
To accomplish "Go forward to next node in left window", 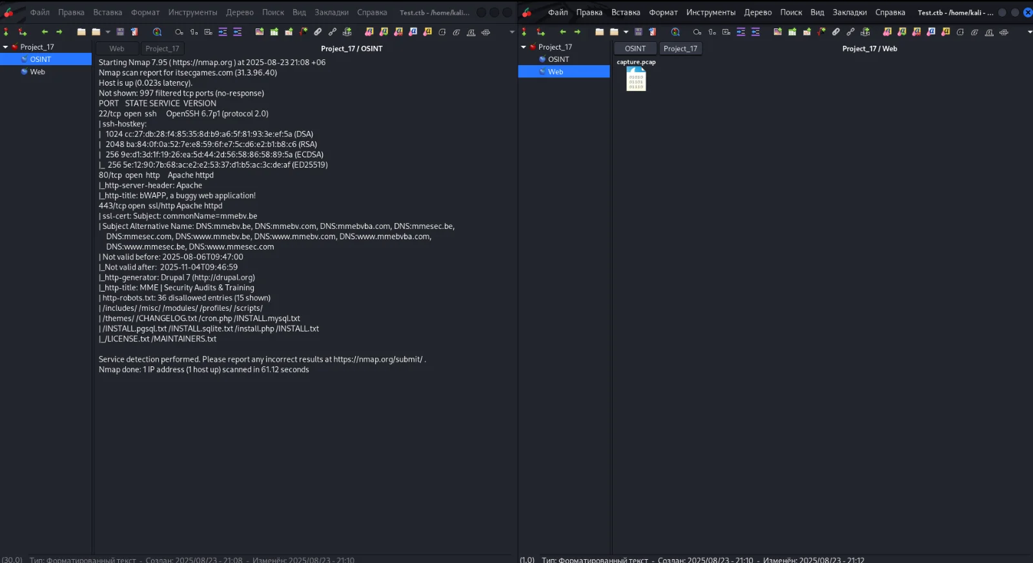I will tap(59, 32).
